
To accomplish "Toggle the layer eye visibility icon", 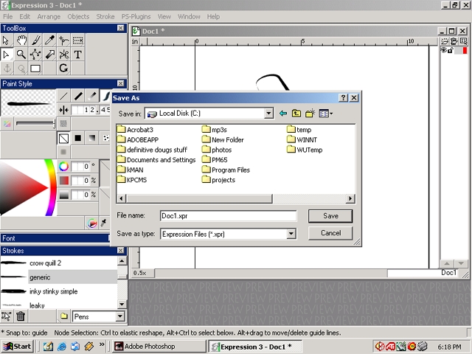I will 443,50.
